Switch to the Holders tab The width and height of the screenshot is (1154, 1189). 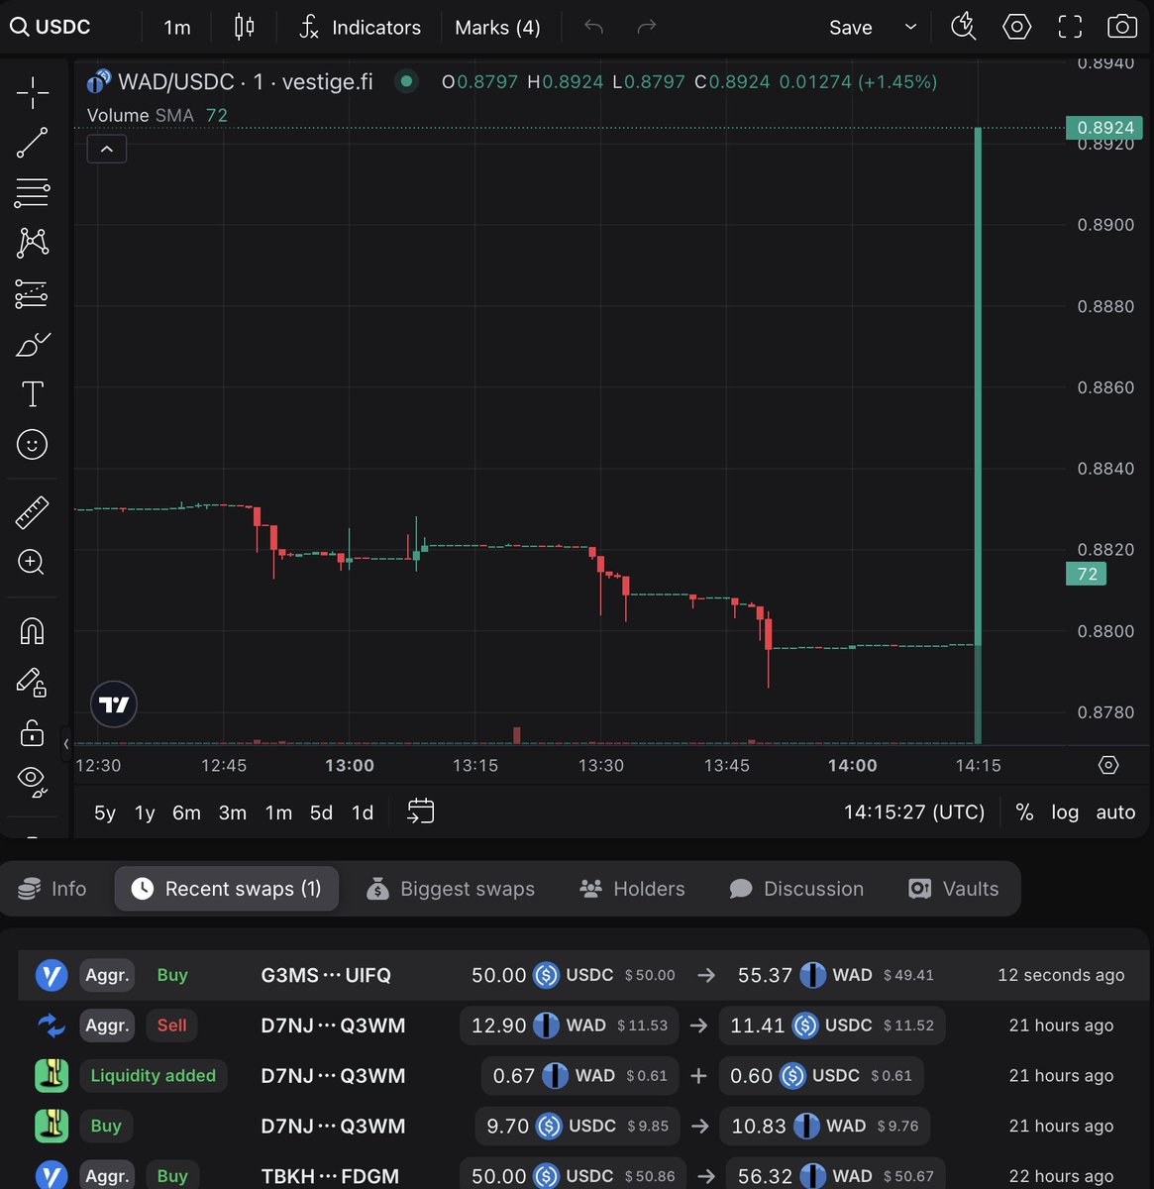[x=632, y=889]
